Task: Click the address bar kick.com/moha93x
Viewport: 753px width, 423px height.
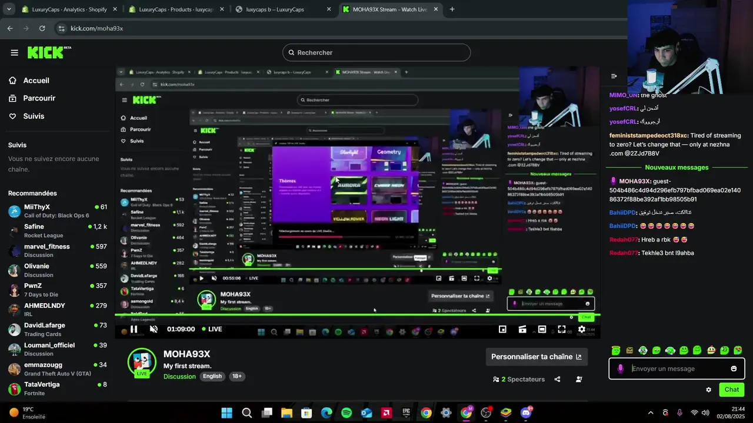Action: click(x=96, y=28)
